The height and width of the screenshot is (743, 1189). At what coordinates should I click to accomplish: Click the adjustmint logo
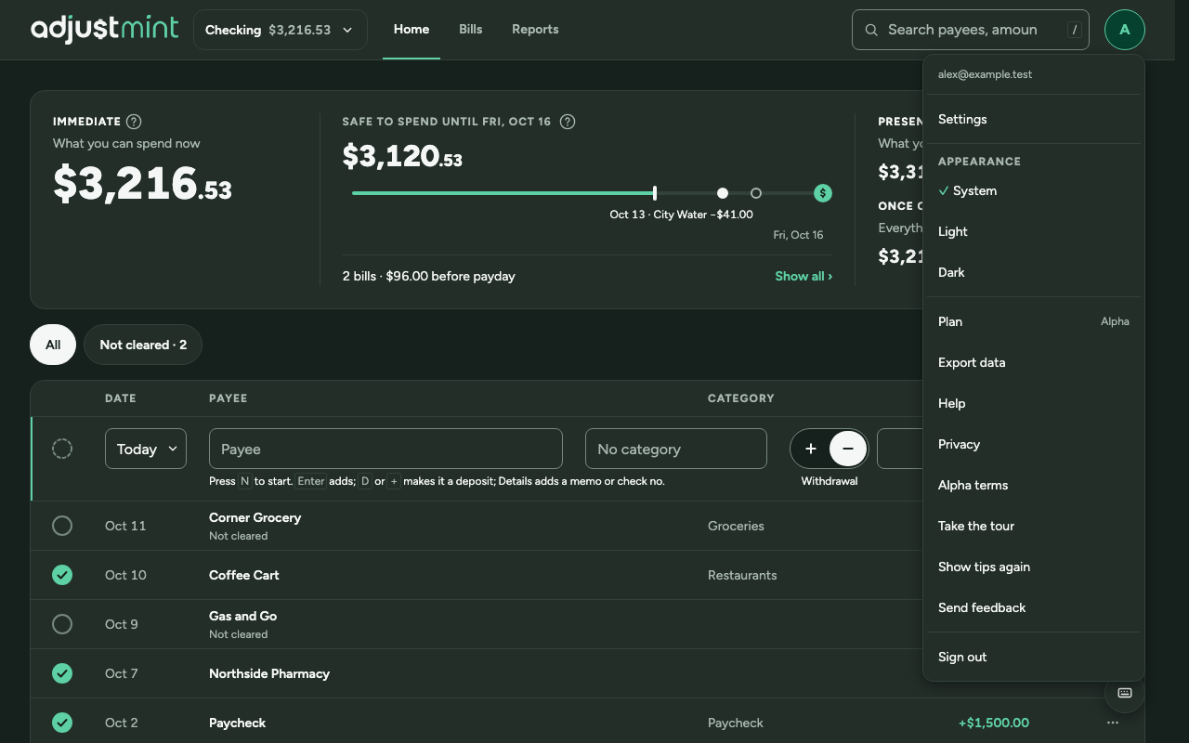click(104, 29)
